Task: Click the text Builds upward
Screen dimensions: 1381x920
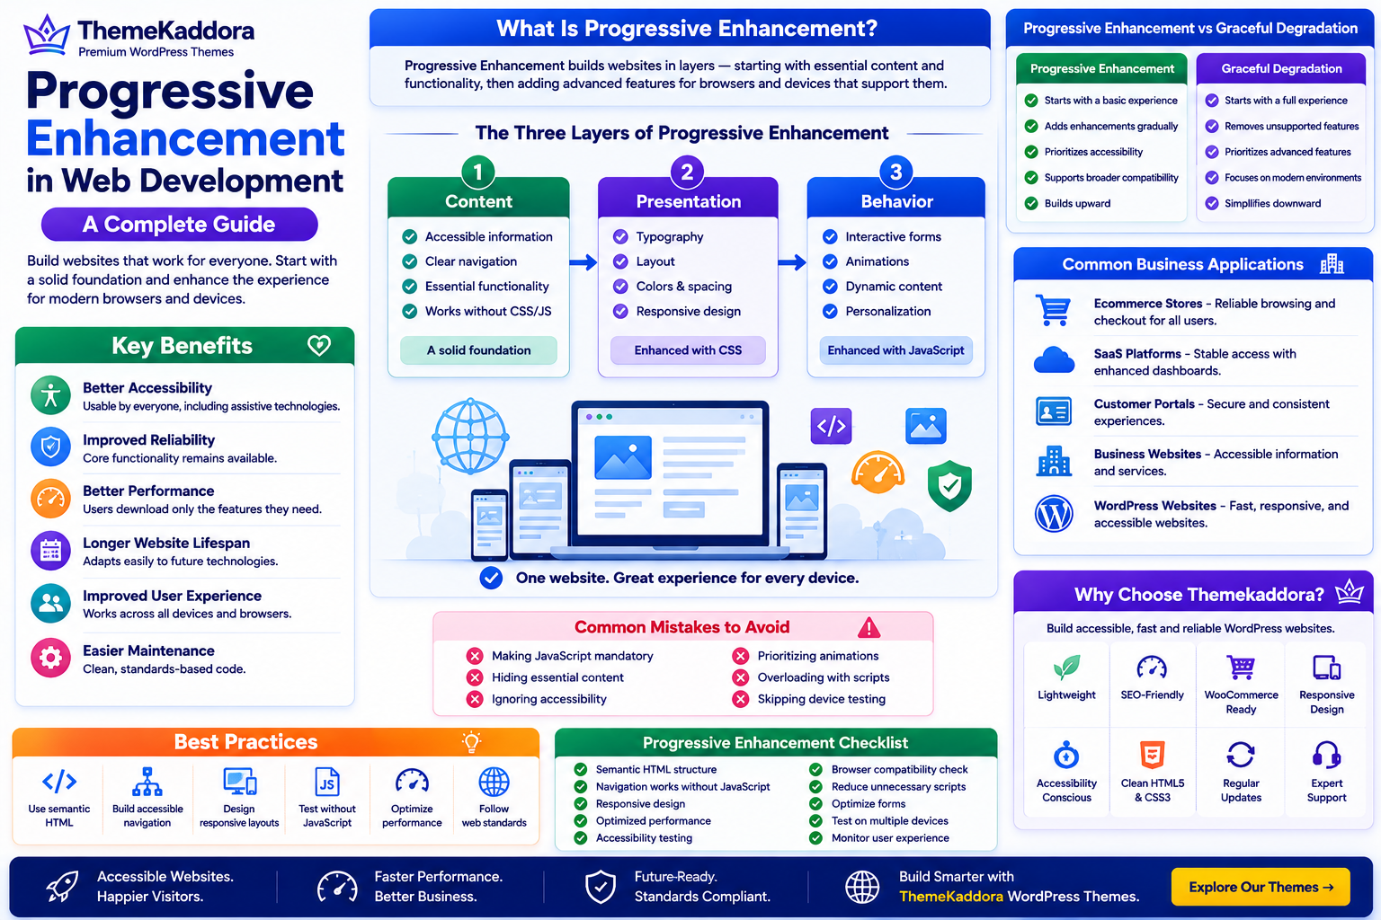Action: (1077, 204)
